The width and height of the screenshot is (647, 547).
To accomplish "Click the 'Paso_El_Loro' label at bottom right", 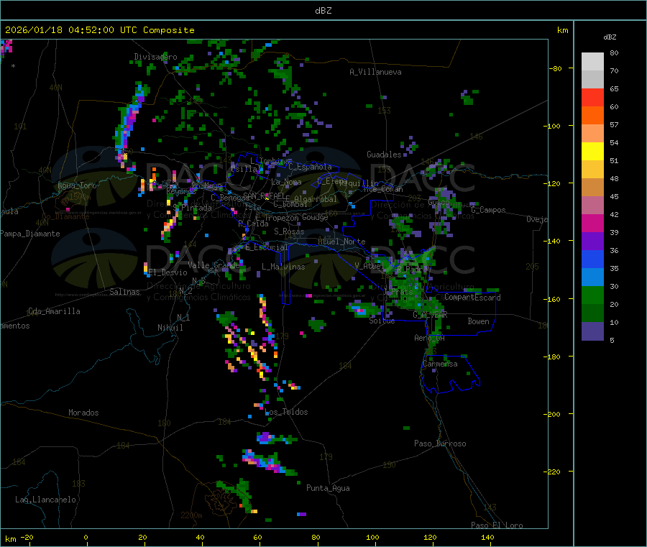I will click(x=497, y=525).
